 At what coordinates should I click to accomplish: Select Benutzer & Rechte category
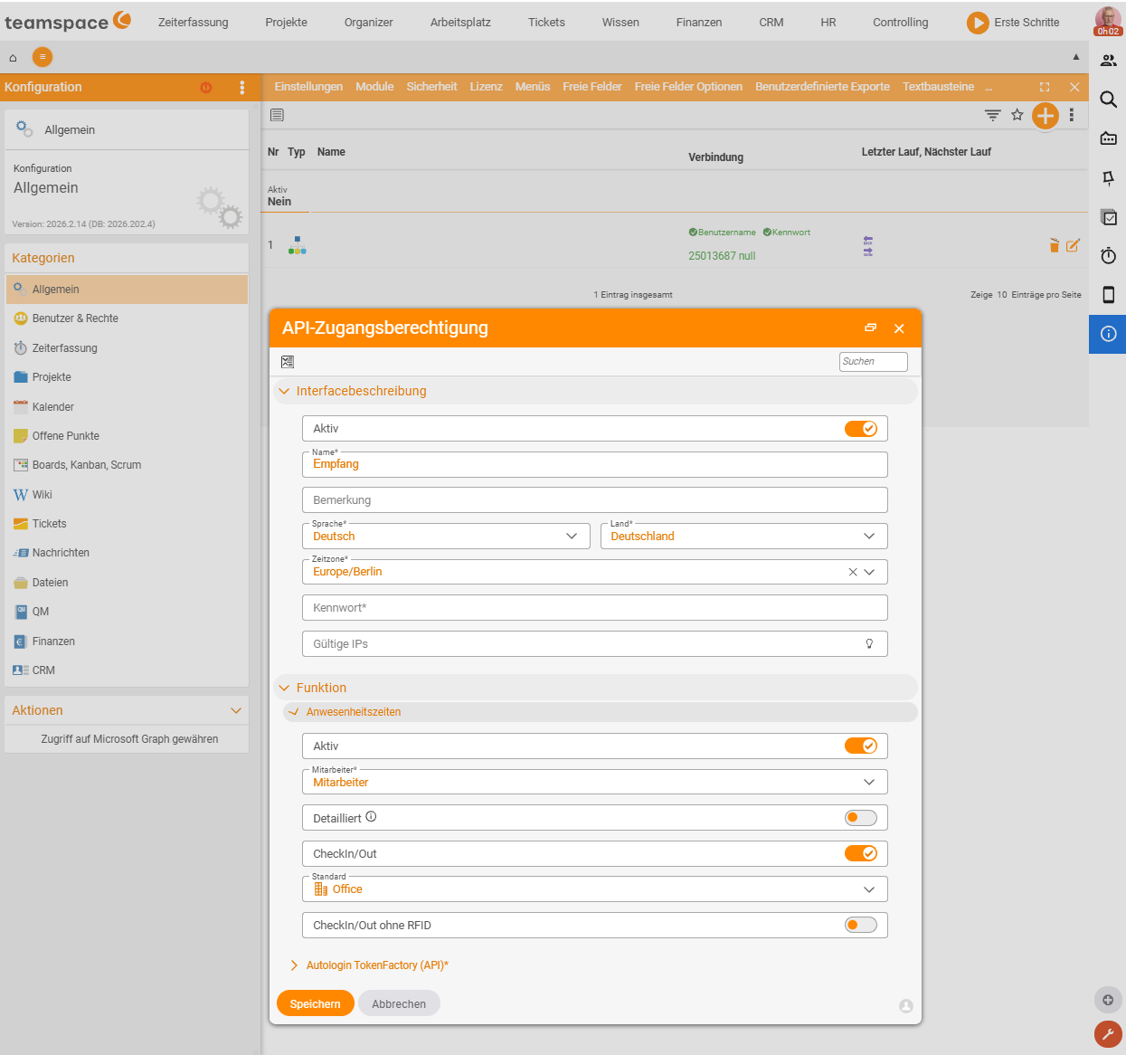coord(127,318)
